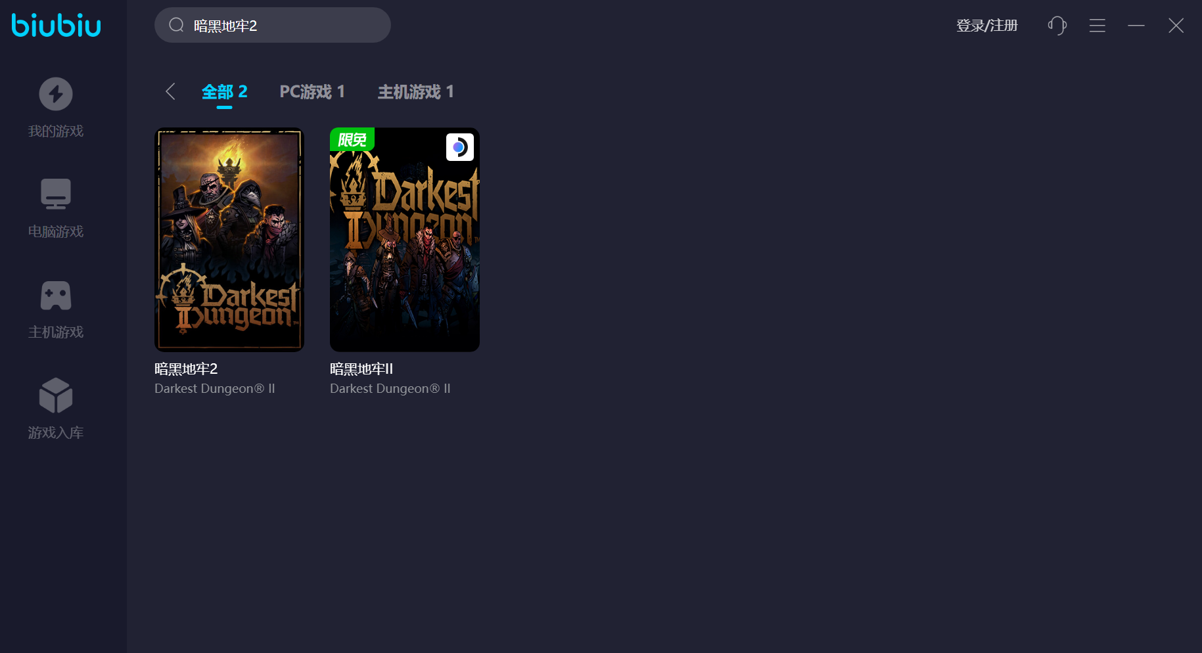Click the 主机游戏 sidebar label
The width and height of the screenshot is (1202, 653).
(x=56, y=332)
